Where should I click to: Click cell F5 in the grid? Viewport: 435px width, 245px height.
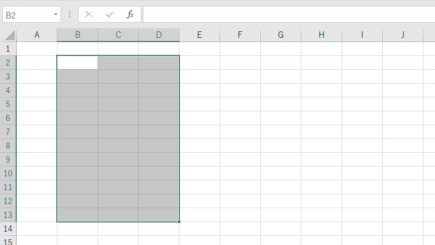click(240, 104)
